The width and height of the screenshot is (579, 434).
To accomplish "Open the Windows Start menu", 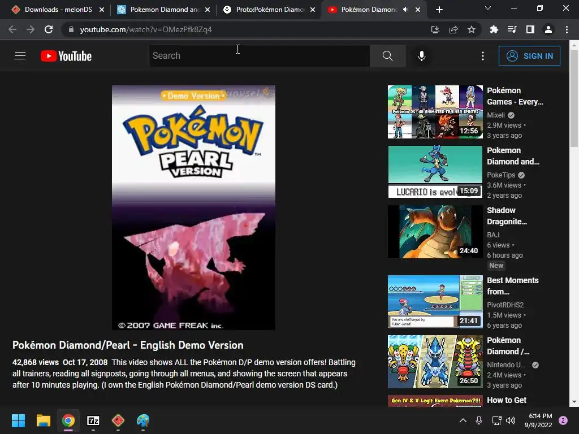I will (x=18, y=420).
